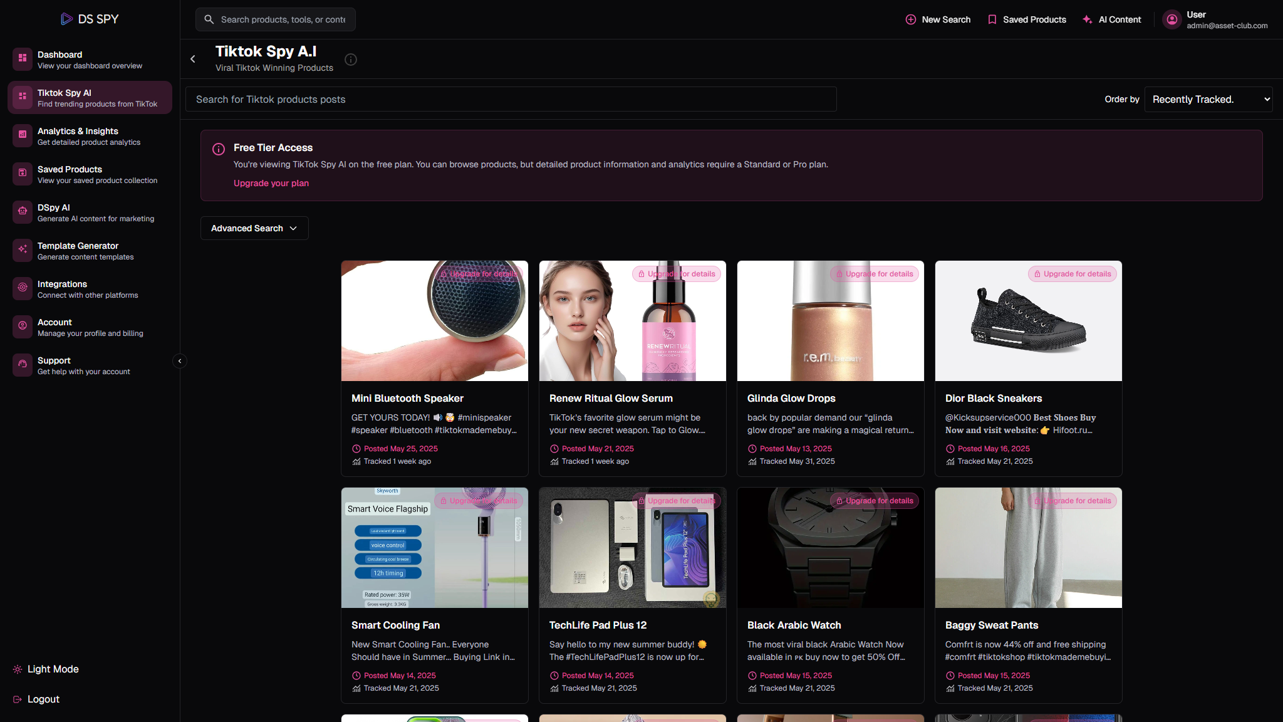Image resolution: width=1283 pixels, height=722 pixels.
Task: Click the TechLife Pad Plus 12 title
Action: (598, 625)
